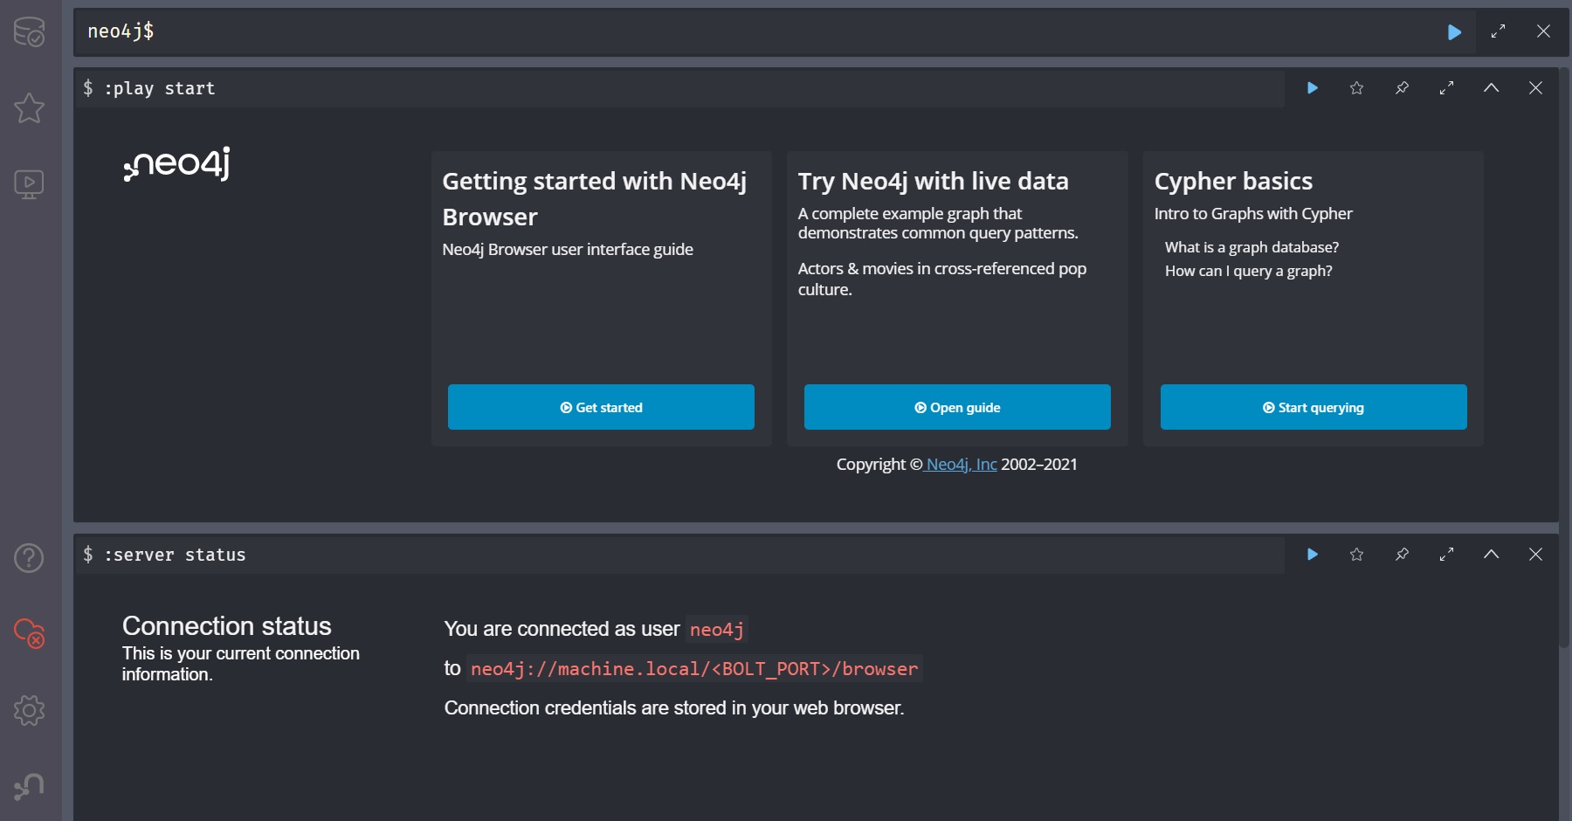Viewport: 1572px width, 821px height.
Task: Favorite the :server status command
Action: (1357, 555)
